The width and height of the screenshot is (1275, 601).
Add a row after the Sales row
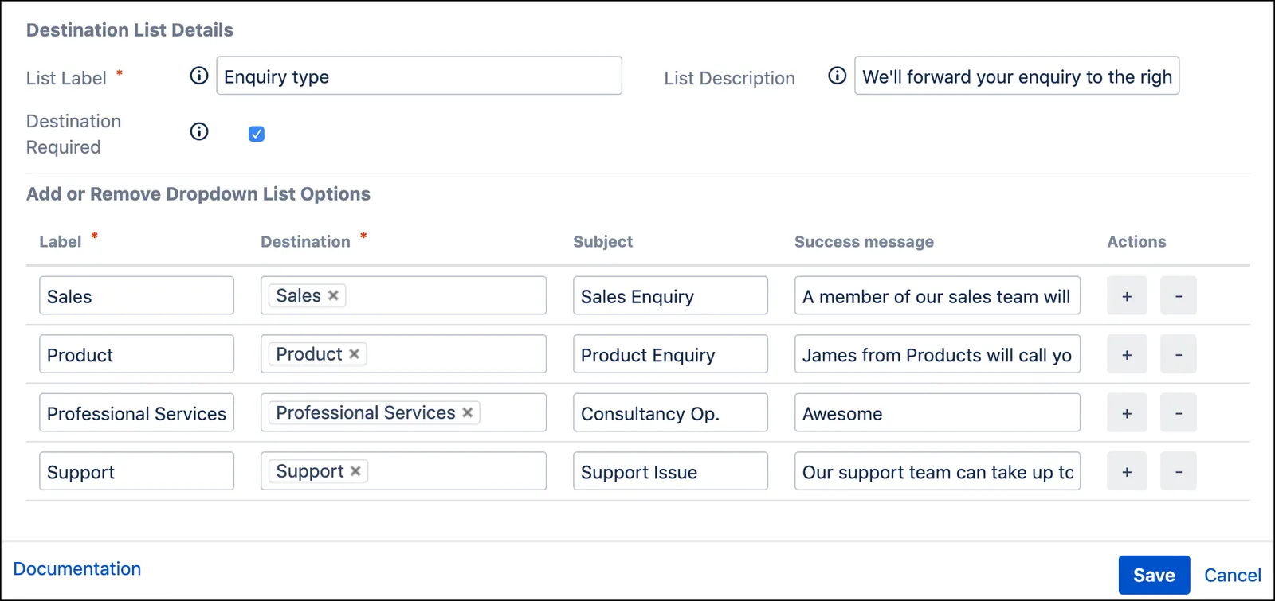[1127, 295]
